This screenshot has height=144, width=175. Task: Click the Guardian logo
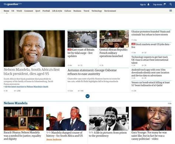click(13, 4)
